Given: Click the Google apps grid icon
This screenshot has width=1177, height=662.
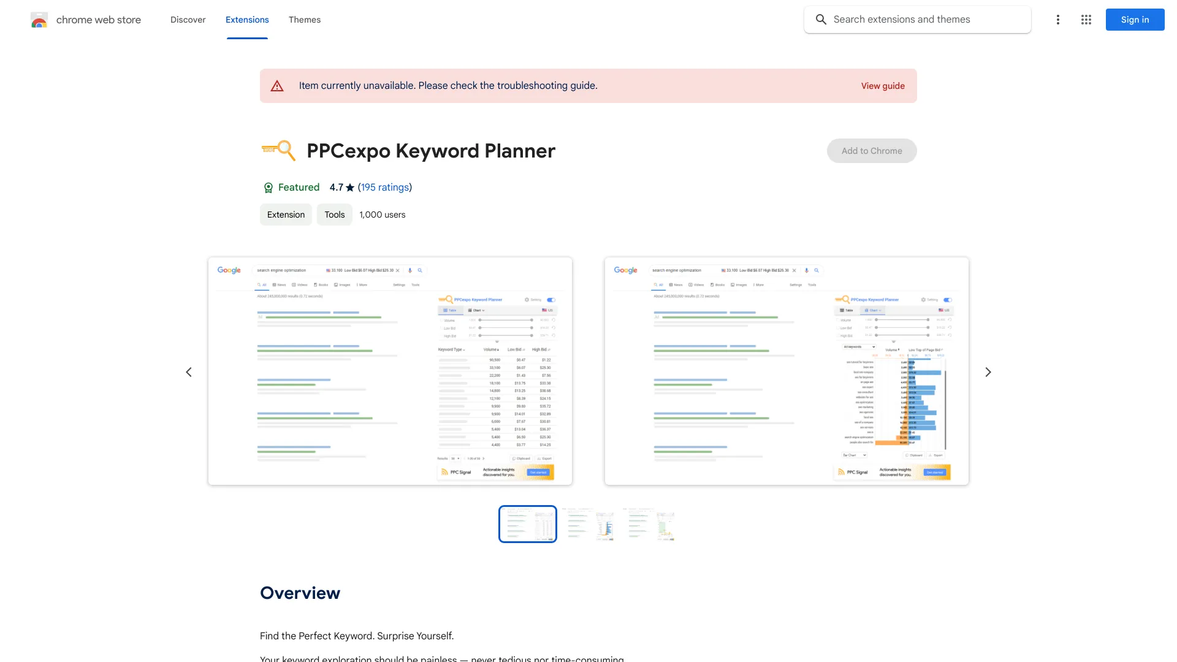Looking at the screenshot, I should [1086, 20].
